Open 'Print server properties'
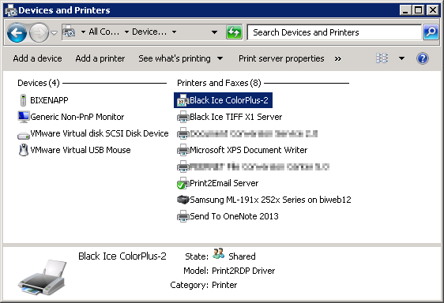Image resolution: width=444 pixels, height=303 pixels. 281,58
